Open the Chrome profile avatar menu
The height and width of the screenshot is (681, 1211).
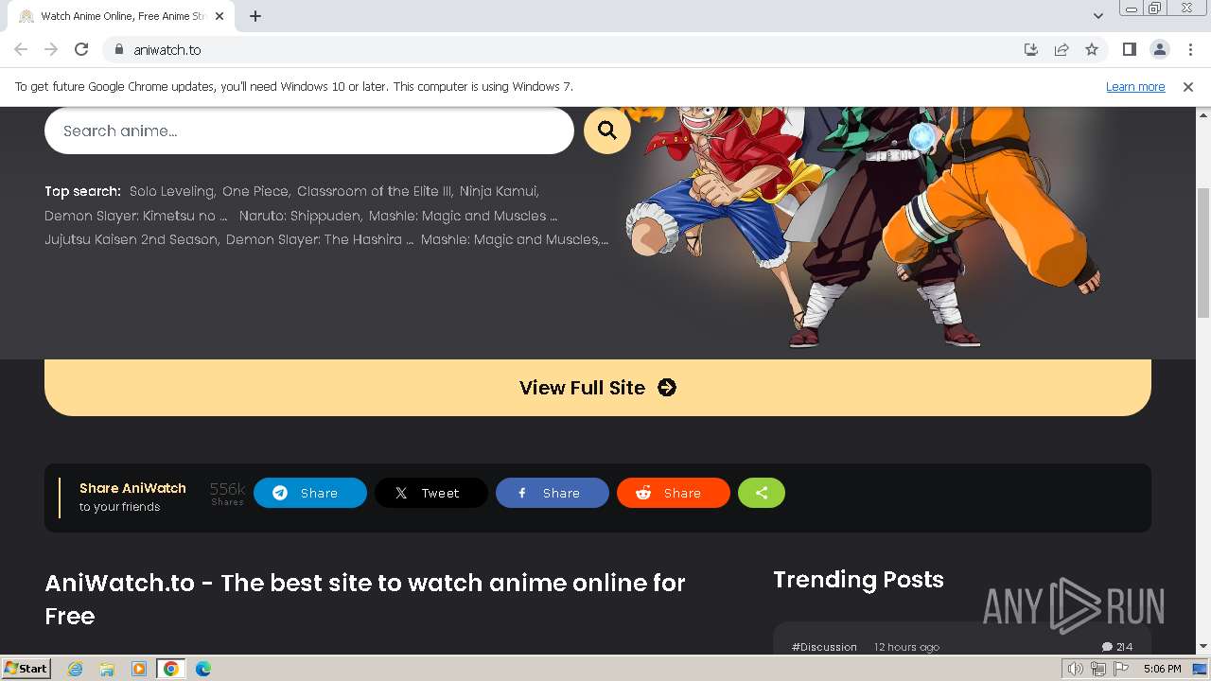click(x=1160, y=49)
